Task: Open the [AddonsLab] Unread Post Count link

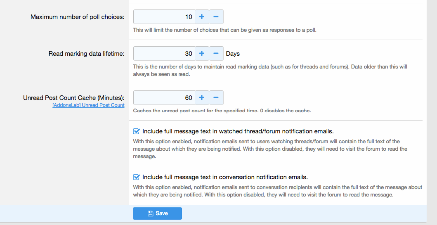Action: tap(88, 105)
